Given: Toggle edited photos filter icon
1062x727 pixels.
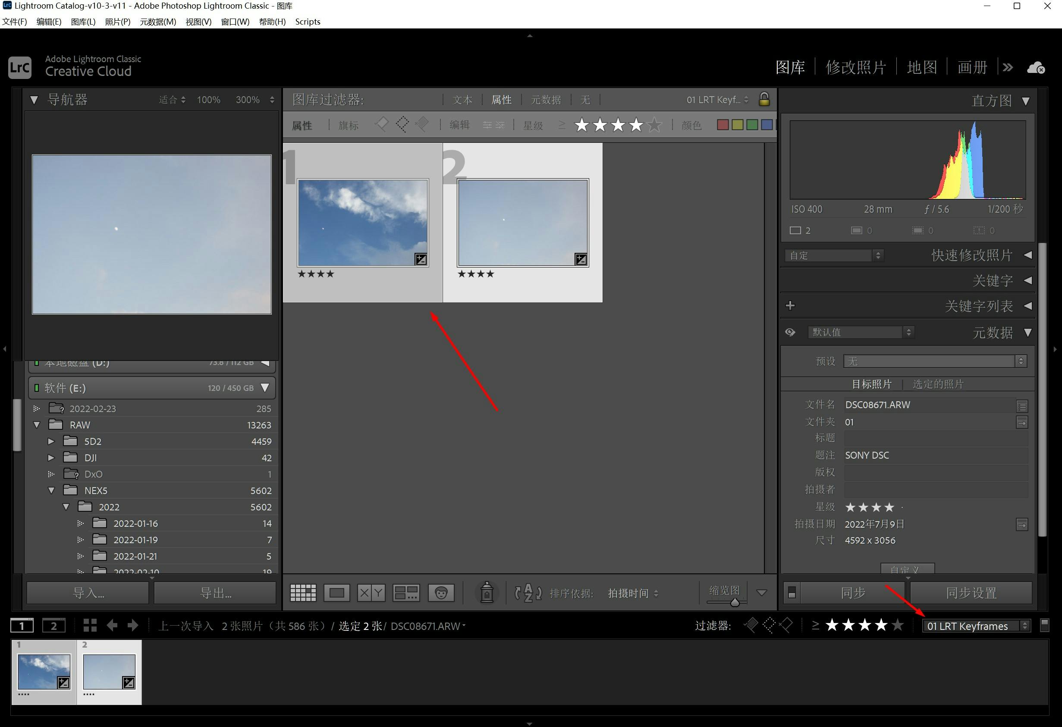Looking at the screenshot, I should [x=487, y=125].
